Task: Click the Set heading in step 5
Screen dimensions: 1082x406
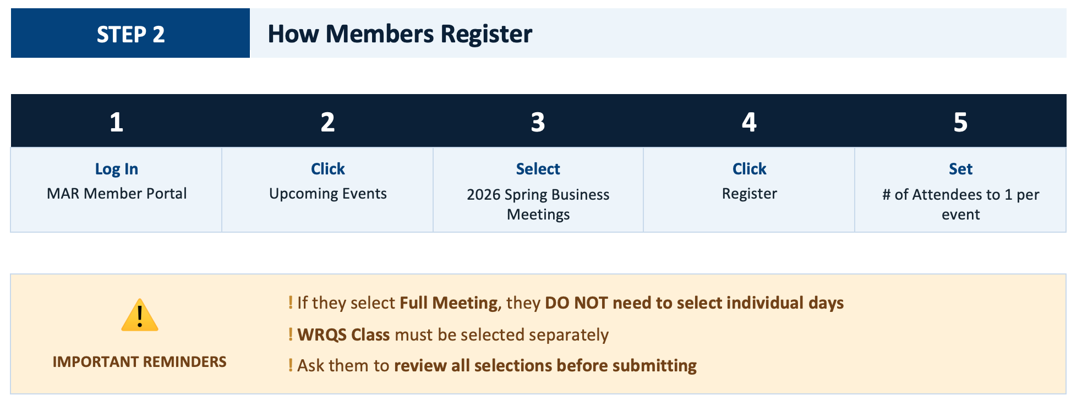Action: 960,169
